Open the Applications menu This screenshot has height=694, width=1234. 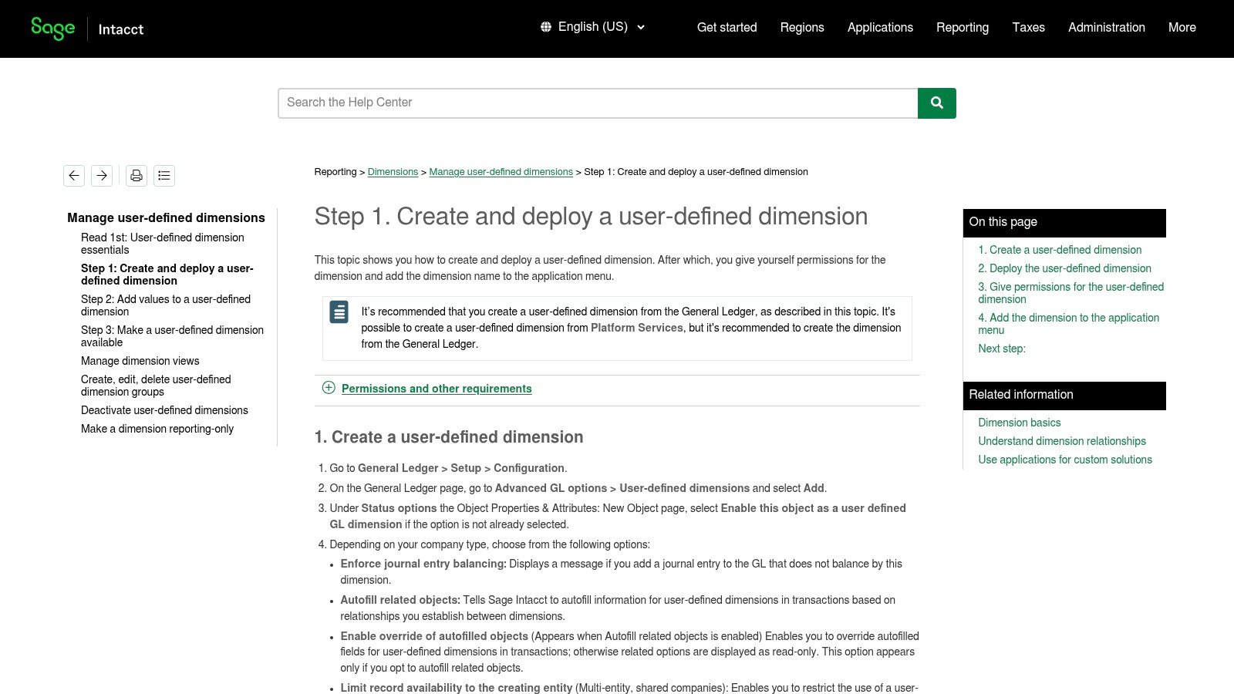point(880,28)
